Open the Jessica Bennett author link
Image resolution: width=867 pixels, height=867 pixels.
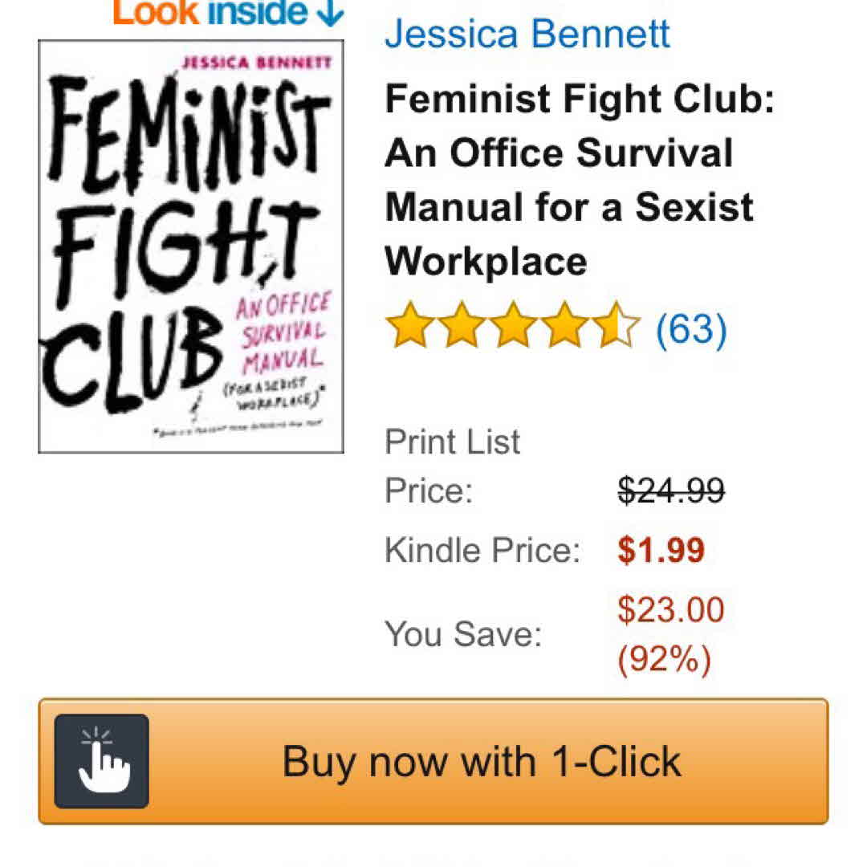(x=527, y=33)
